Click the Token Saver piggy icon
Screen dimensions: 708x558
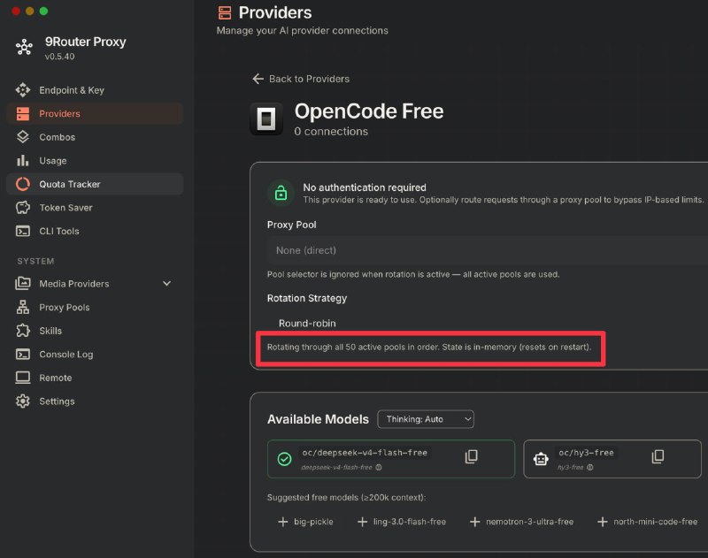pos(23,208)
